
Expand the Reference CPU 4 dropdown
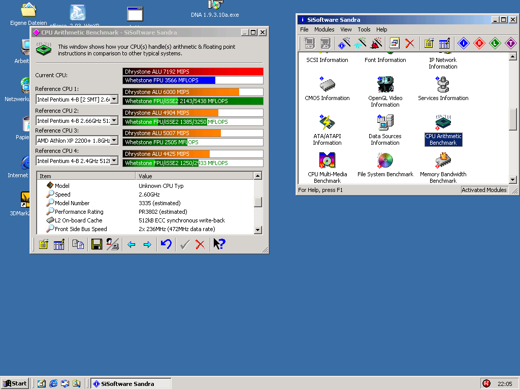tap(114, 161)
